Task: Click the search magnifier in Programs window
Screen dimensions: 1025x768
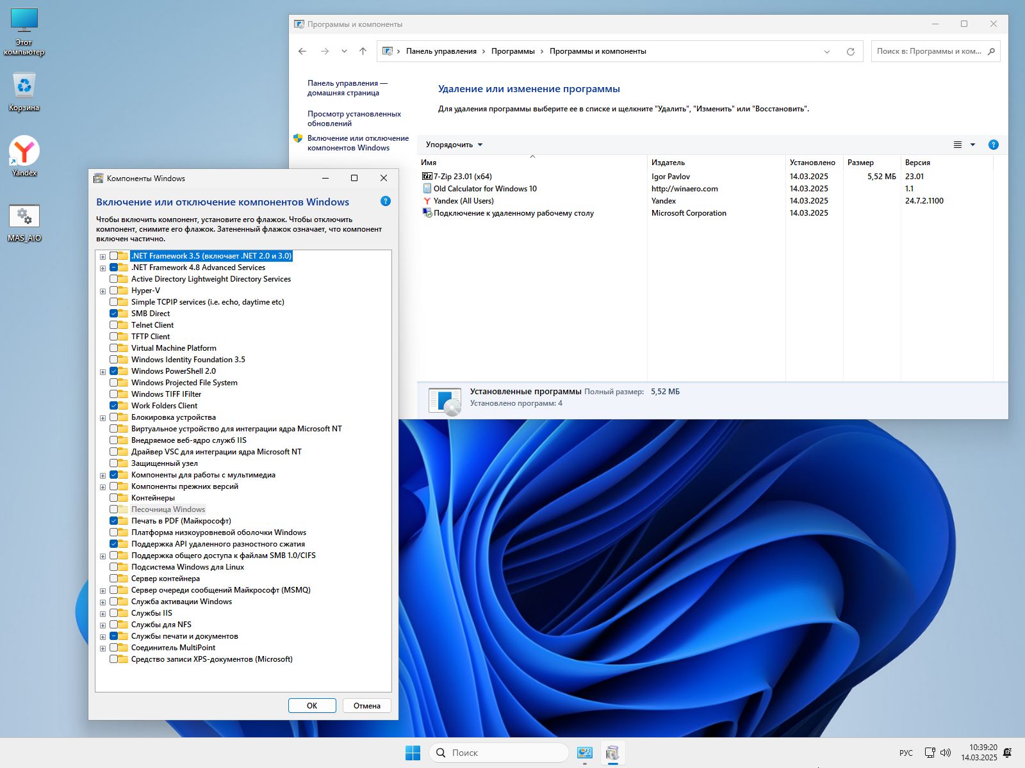Action: 991,51
